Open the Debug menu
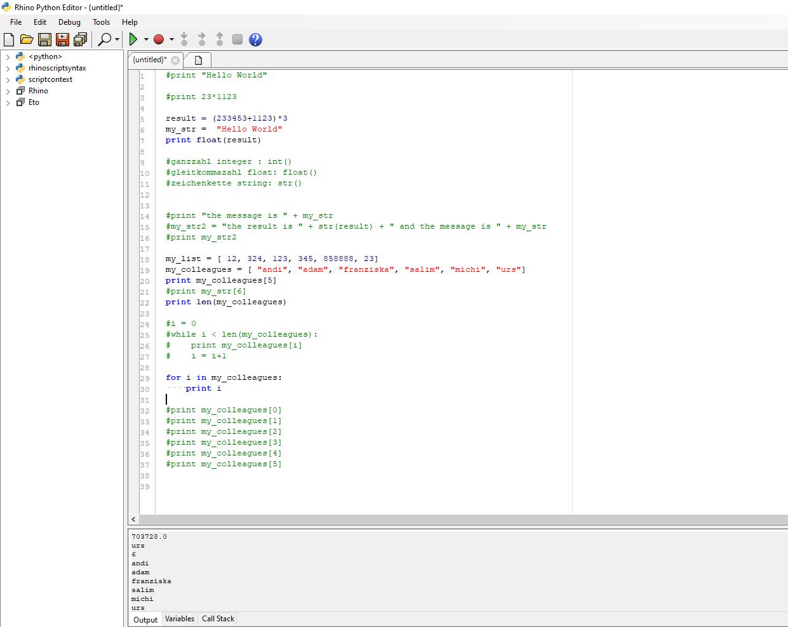The image size is (788, 627). pyautogui.click(x=69, y=22)
